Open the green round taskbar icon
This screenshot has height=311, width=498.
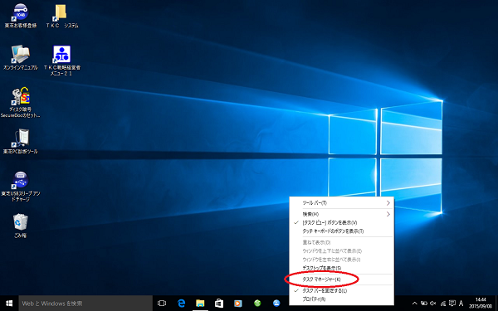pos(257,304)
